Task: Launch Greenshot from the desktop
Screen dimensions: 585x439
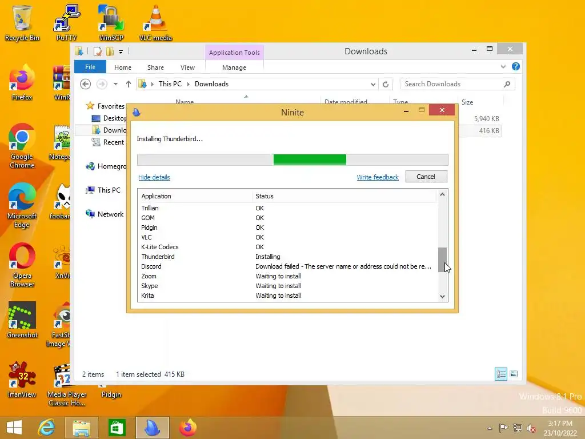Action: (22, 320)
